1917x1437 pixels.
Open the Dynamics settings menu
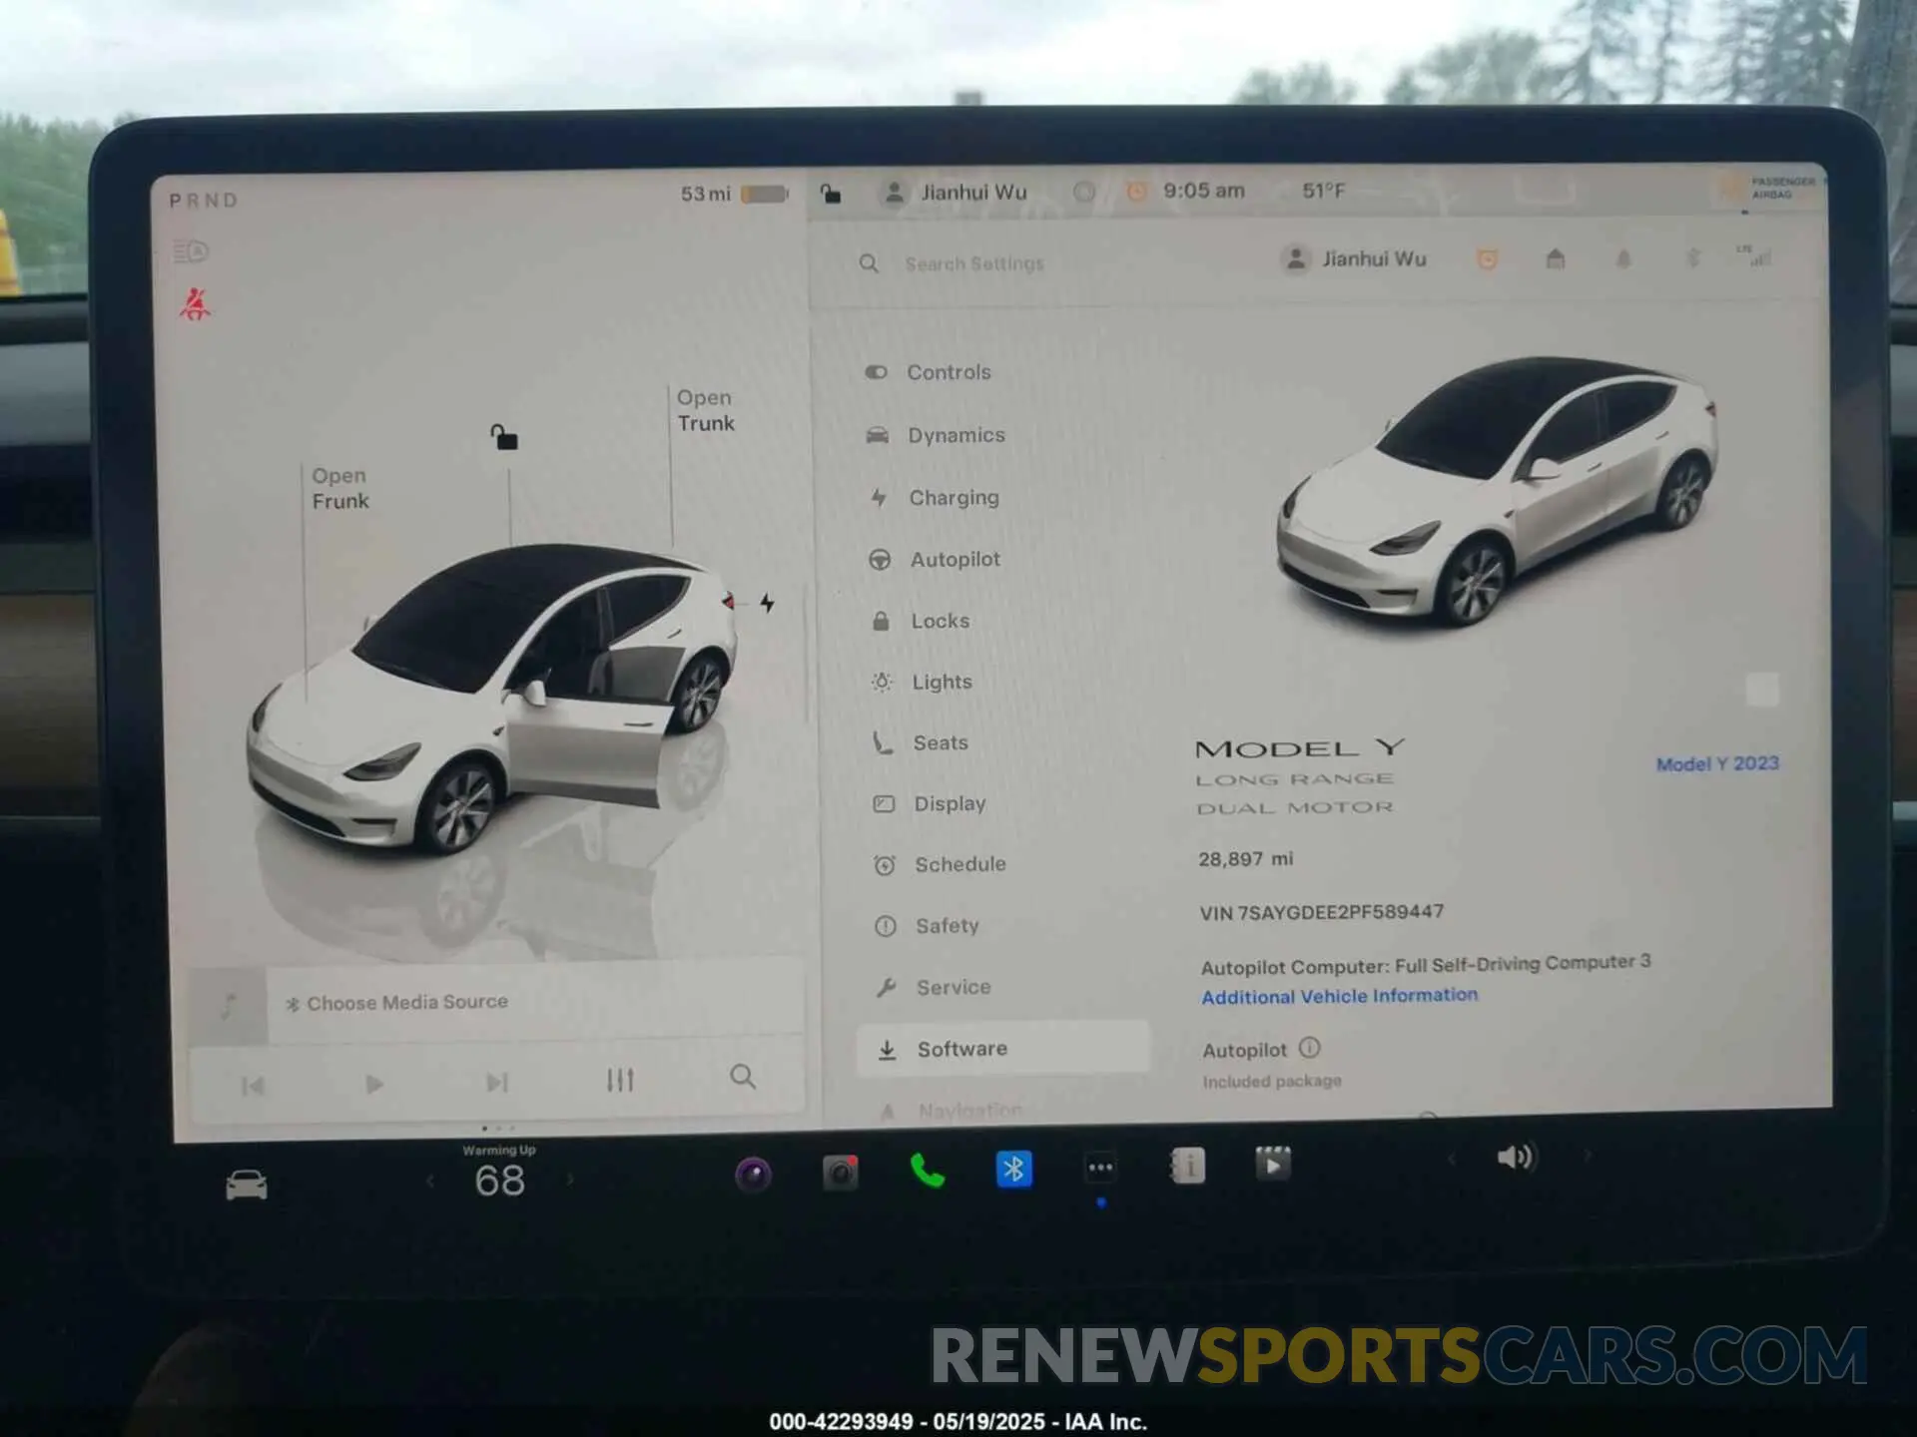(x=936, y=435)
